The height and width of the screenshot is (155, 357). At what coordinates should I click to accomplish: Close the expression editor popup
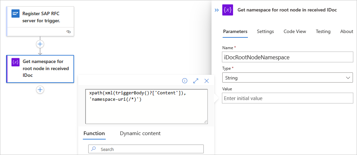tap(207, 81)
